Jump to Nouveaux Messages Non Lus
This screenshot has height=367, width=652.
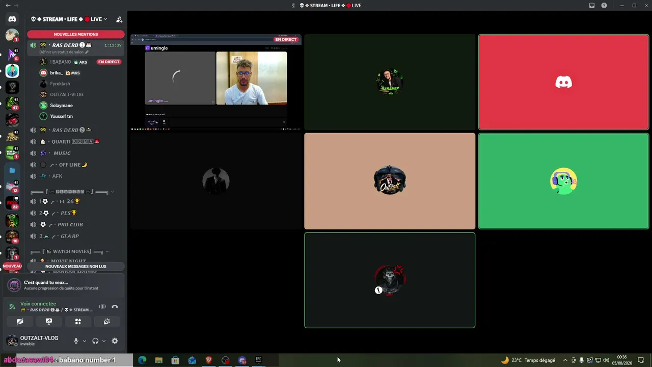point(76,266)
